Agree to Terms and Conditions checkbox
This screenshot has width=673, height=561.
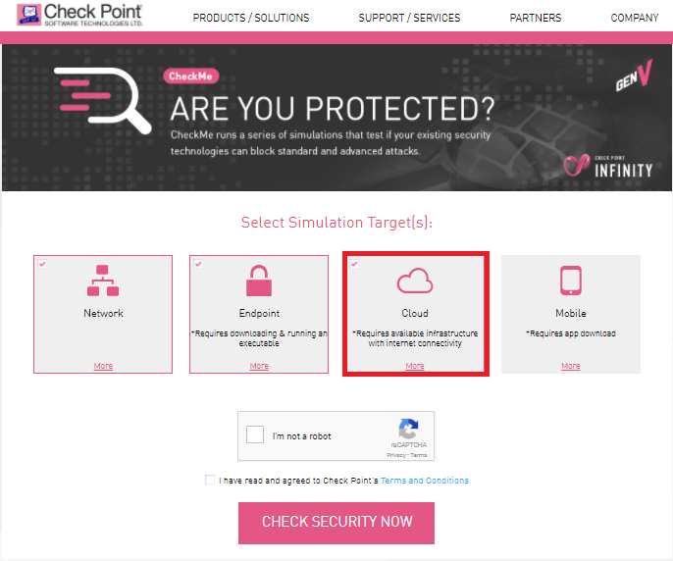(x=210, y=480)
